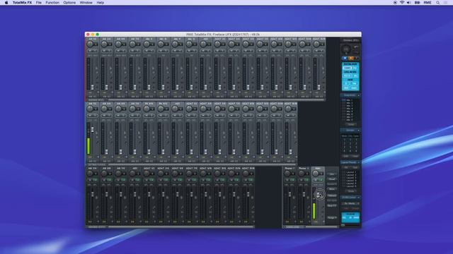Solo hardware input AN 3/4 channel
Image resolution: width=453 pixels, height=254 pixels.
tap(109, 51)
